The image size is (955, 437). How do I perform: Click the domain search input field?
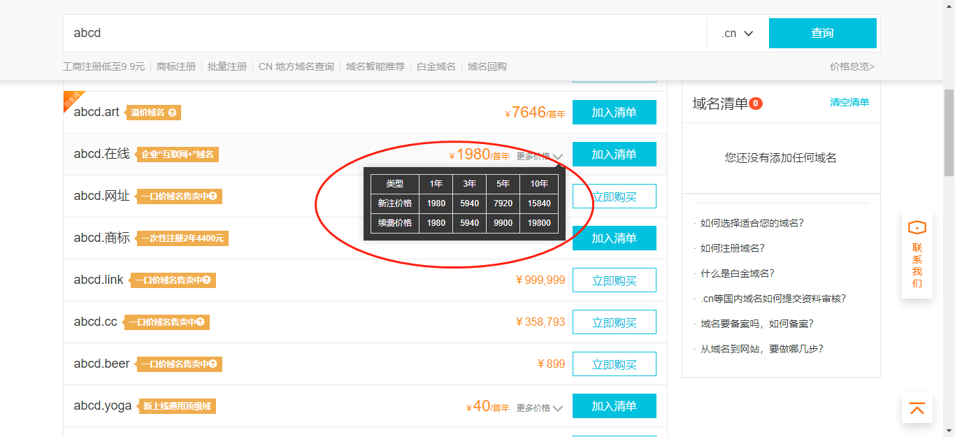pyautogui.click(x=385, y=34)
